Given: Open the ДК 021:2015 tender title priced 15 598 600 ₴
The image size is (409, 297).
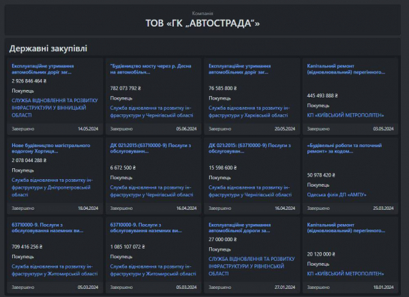Looking at the screenshot, I should click(x=249, y=148).
